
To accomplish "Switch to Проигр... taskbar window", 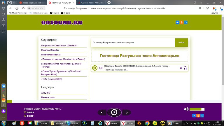I will click(174, 123).
